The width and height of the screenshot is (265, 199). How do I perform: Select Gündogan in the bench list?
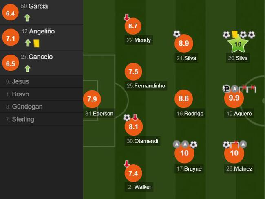(42, 107)
